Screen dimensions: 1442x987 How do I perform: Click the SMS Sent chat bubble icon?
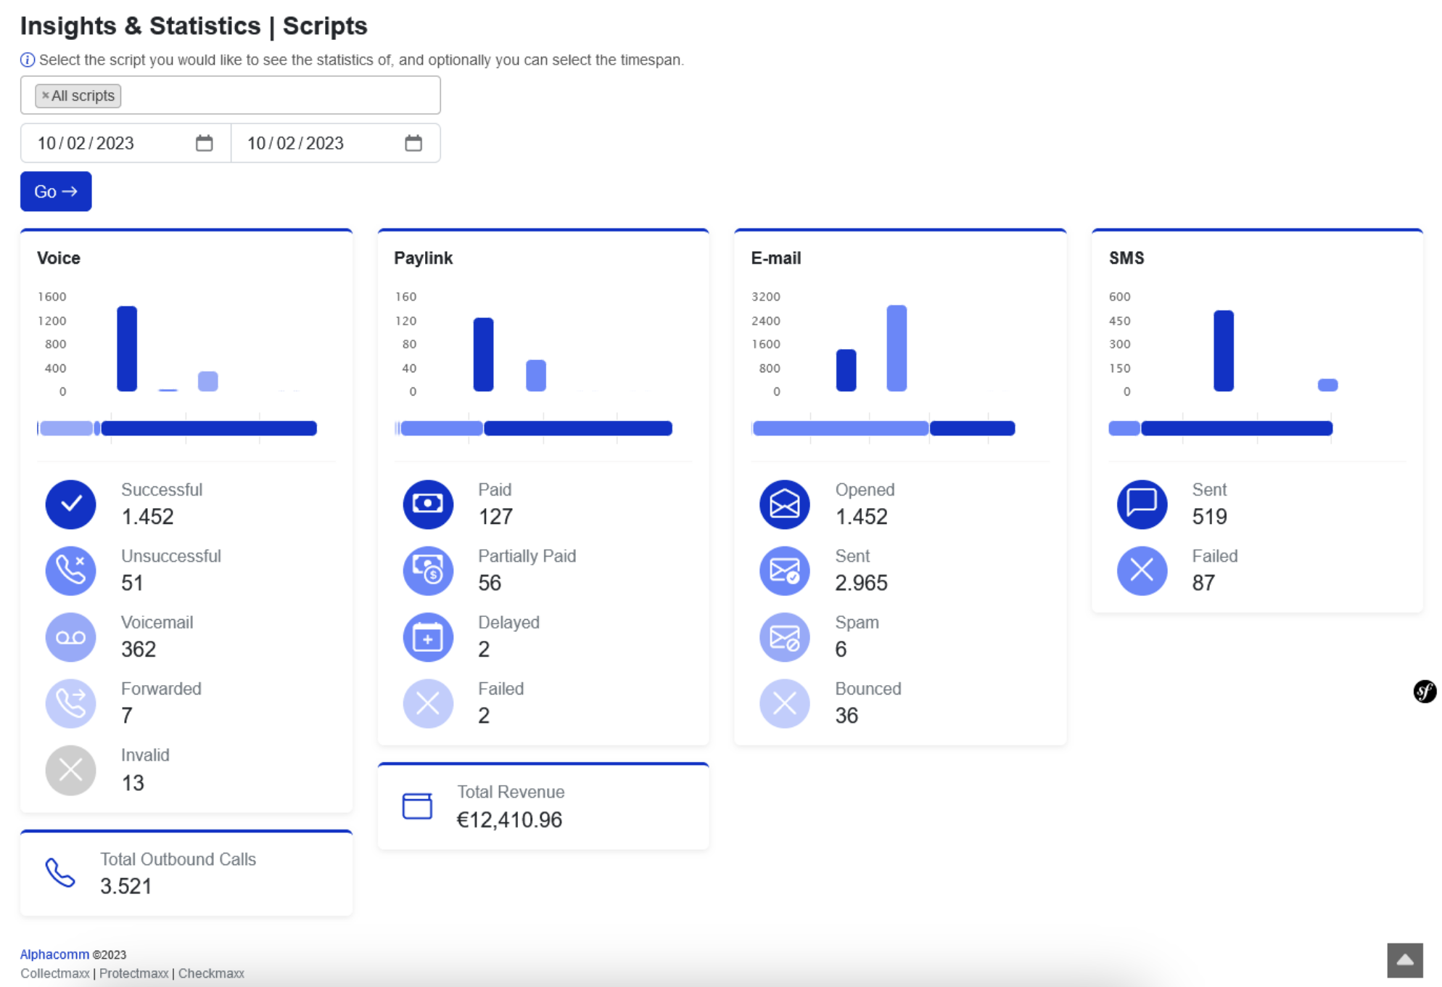1141,504
